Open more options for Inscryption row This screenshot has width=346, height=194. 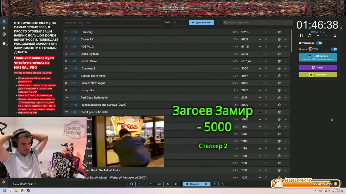click(286, 90)
